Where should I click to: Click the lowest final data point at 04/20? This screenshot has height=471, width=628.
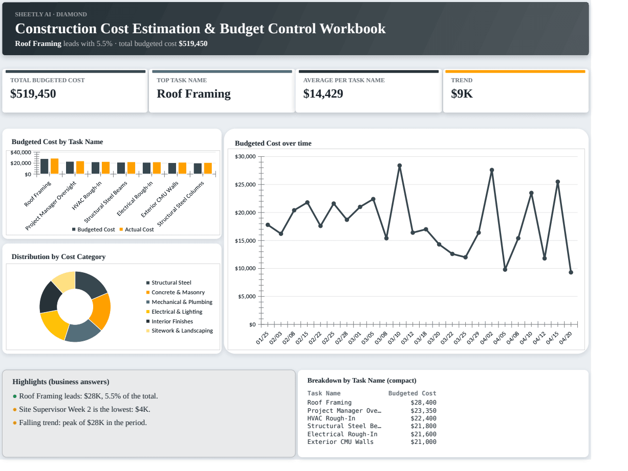coord(571,272)
